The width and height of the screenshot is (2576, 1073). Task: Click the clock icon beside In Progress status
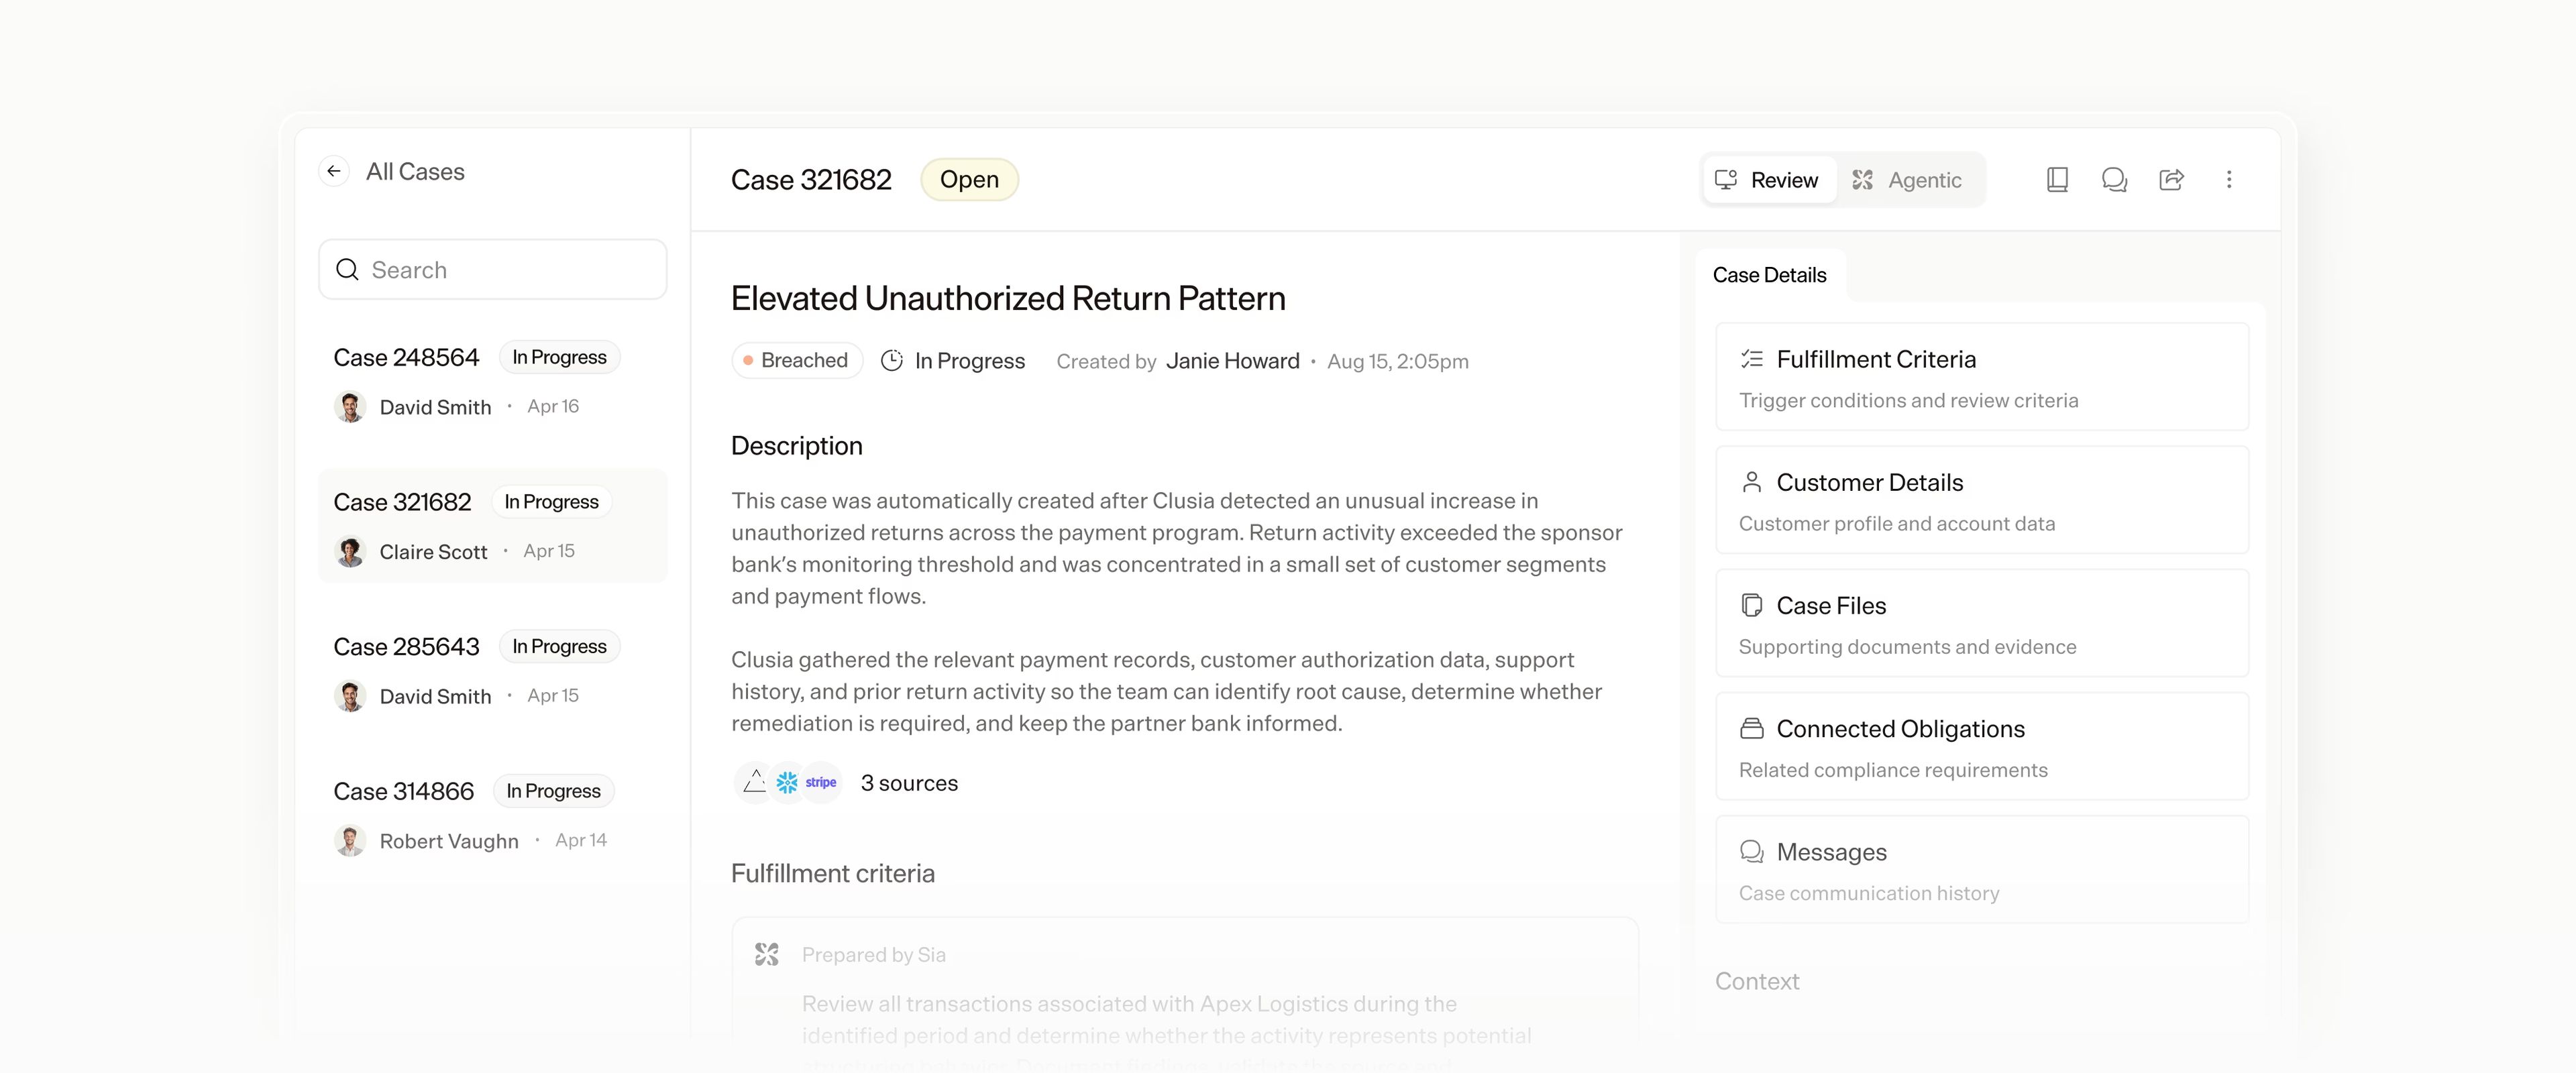891,360
